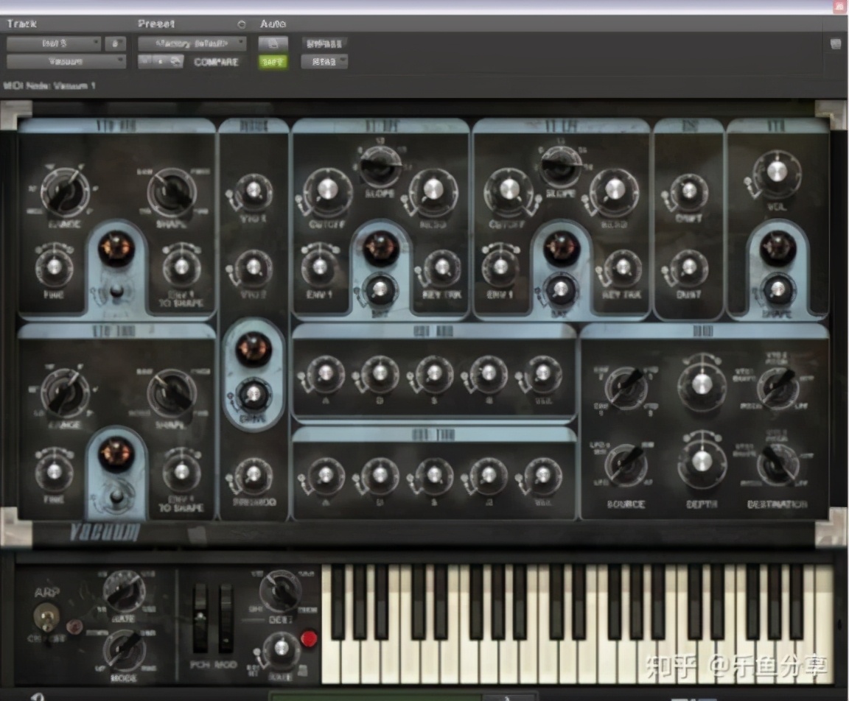Click the BYPASS button
The image size is (849, 701).
click(324, 43)
